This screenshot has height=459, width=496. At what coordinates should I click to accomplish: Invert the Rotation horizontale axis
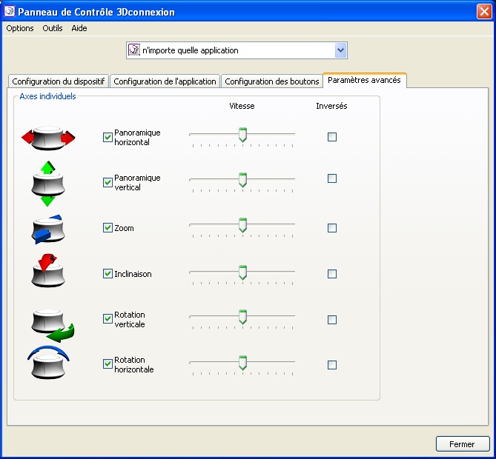tap(332, 365)
